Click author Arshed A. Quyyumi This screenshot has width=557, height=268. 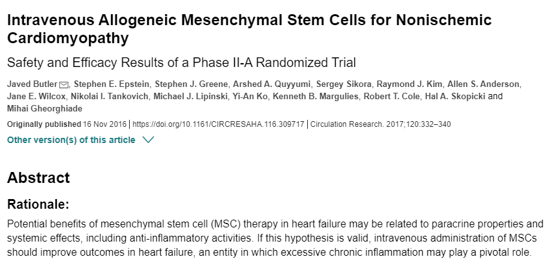tap(272, 84)
